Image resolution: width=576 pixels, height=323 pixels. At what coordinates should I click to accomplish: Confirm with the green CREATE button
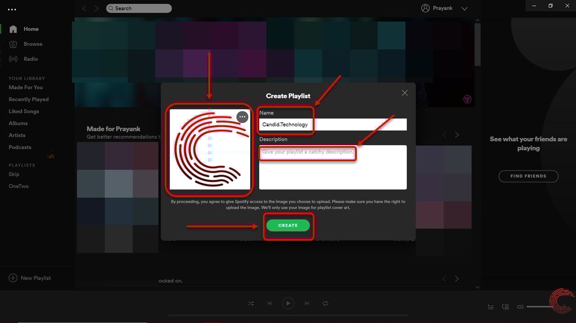point(288,226)
